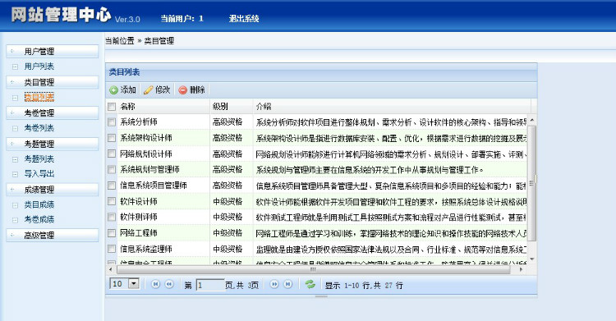This screenshot has height=321, width=616.
Task: Check the checkbox for 系统分析师 row
Action: [x=112, y=122]
